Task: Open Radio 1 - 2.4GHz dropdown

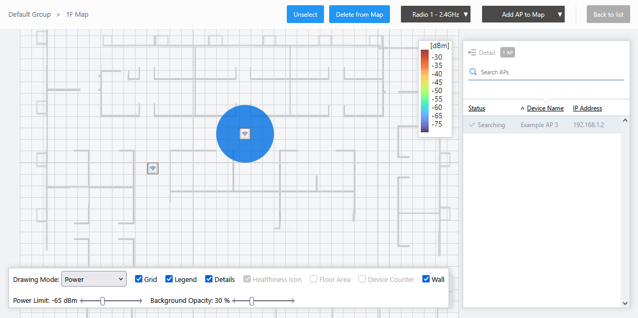Action: 435,15
